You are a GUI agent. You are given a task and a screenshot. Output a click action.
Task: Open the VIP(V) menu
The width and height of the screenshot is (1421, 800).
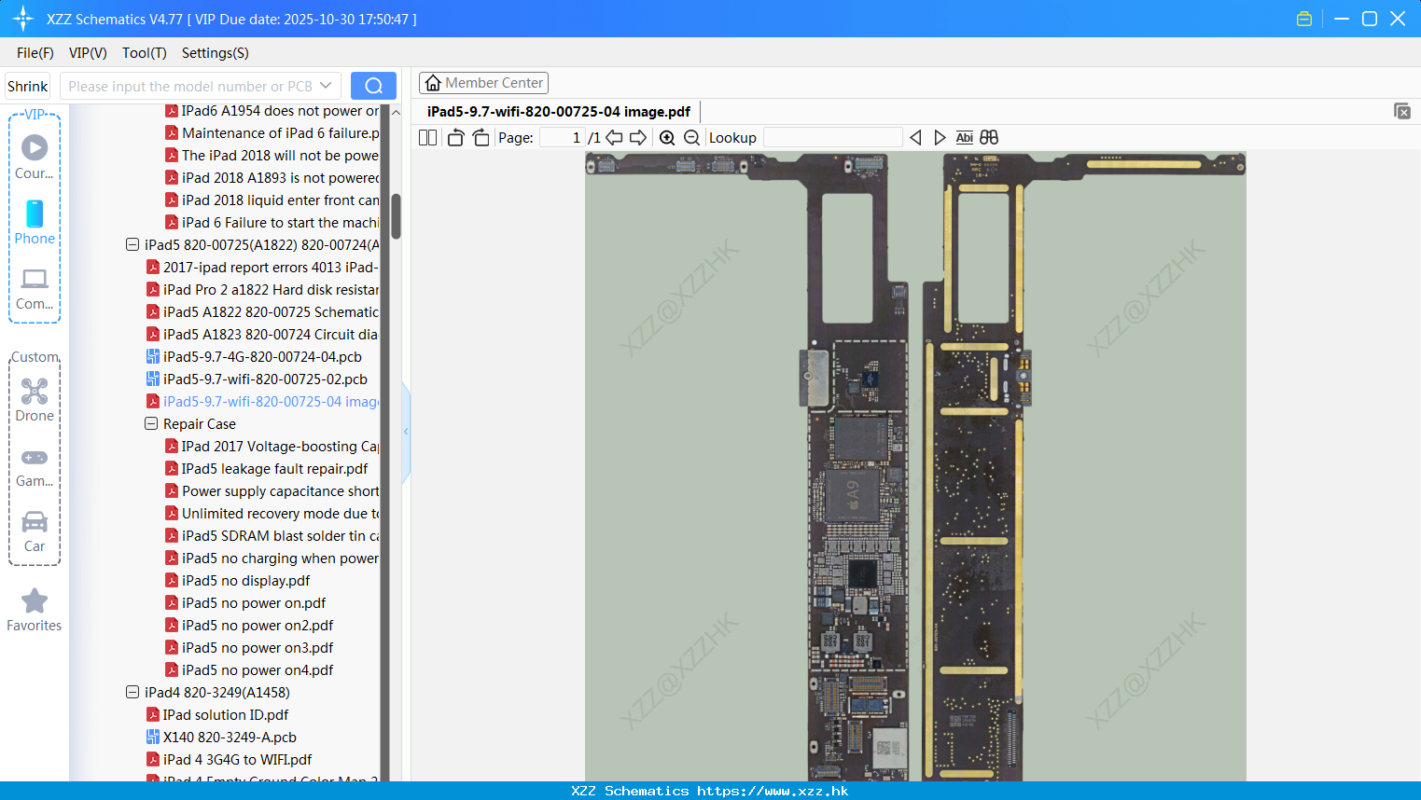(88, 52)
